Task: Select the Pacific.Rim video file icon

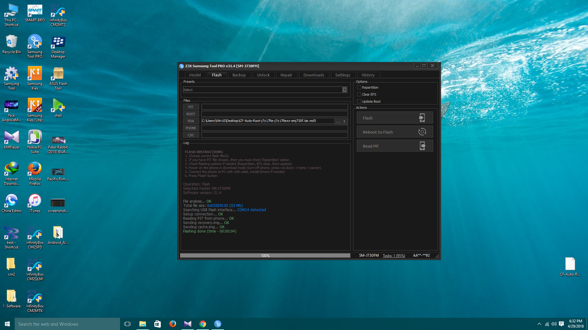Action: 58,174
